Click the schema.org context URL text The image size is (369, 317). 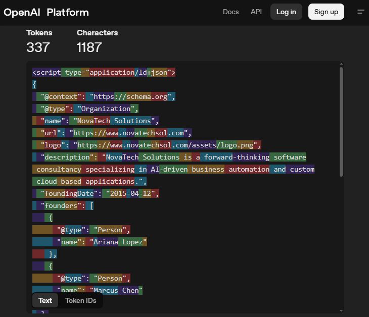click(131, 96)
